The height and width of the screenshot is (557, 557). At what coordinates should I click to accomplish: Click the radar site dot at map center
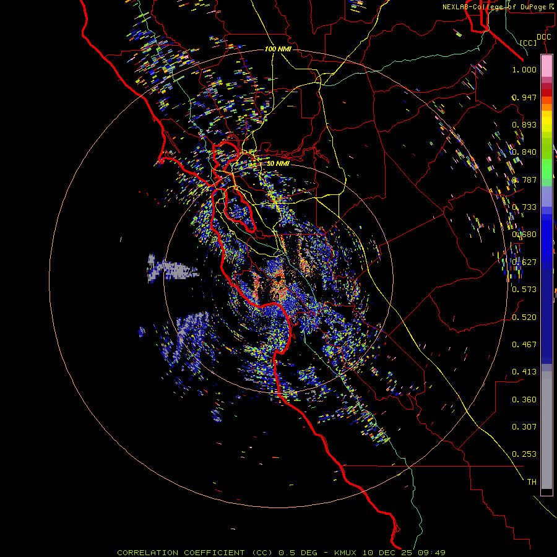point(278,278)
